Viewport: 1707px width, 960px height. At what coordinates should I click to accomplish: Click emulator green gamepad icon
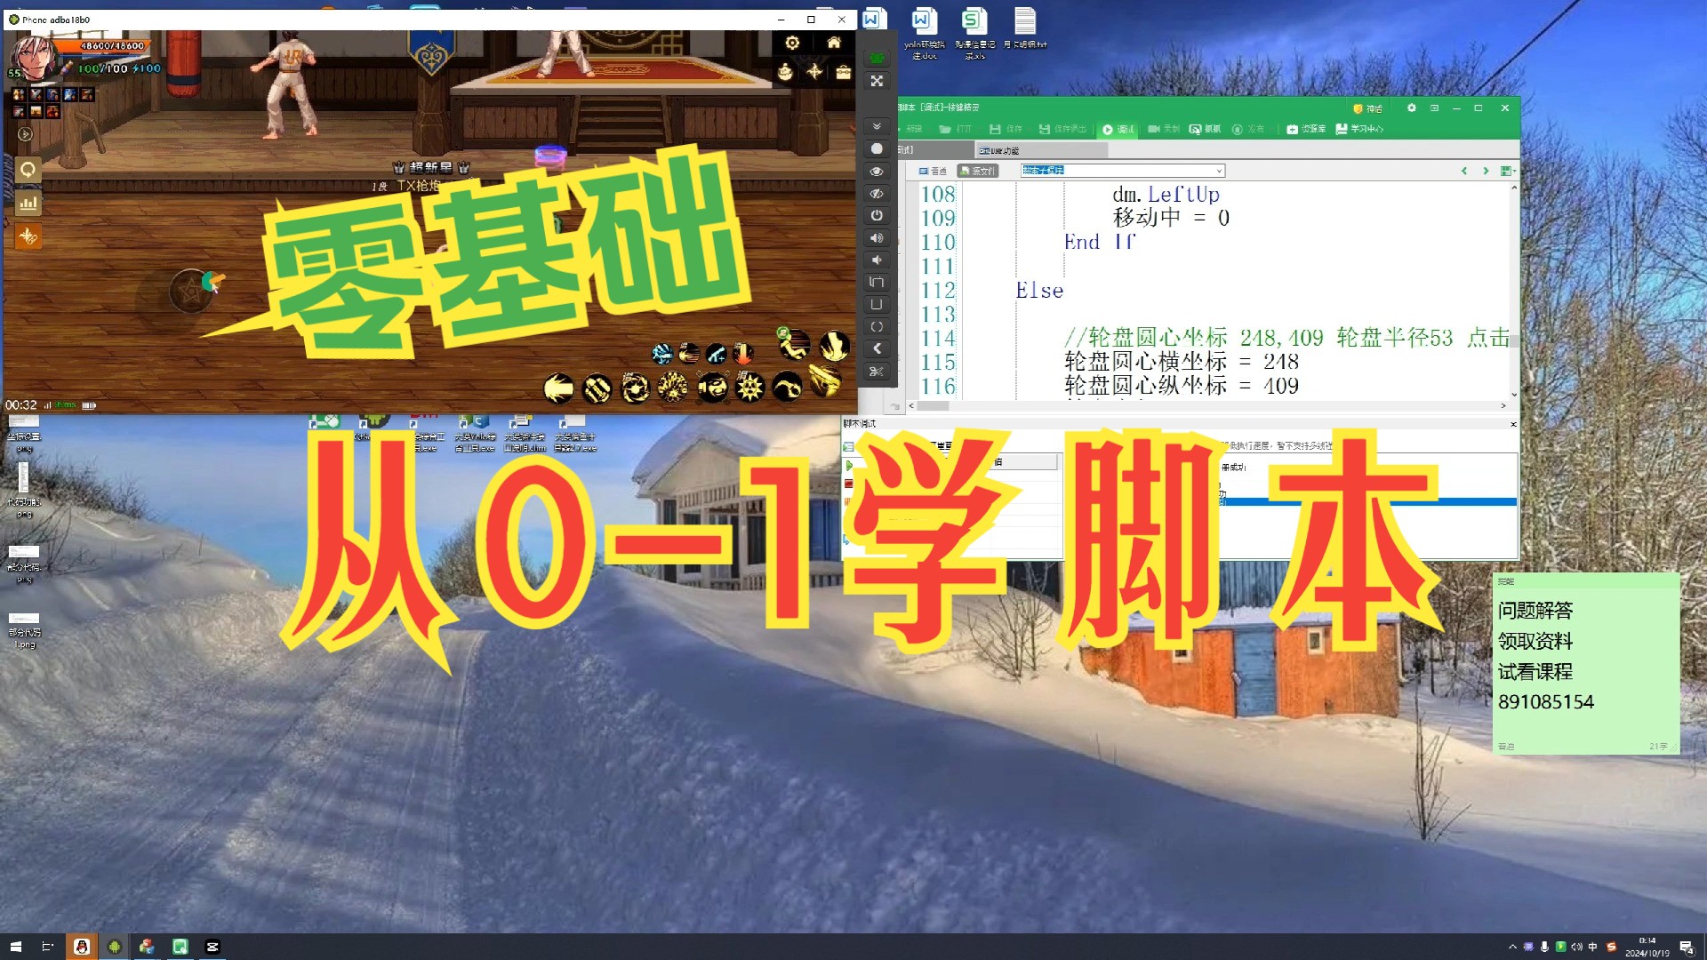tap(877, 59)
